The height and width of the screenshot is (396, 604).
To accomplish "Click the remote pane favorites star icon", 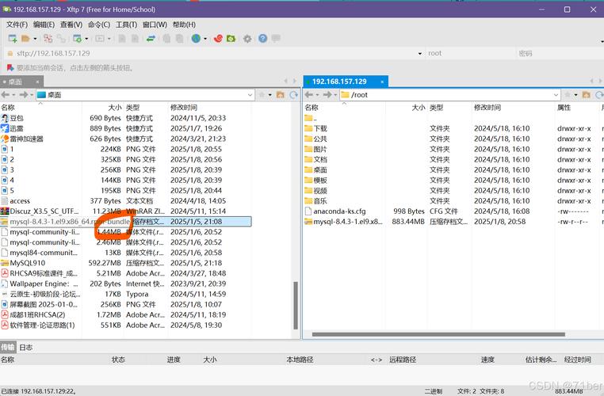I will [x=568, y=95].
